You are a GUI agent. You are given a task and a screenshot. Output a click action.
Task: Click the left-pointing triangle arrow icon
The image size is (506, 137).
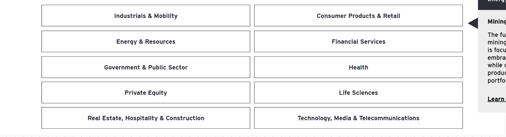[473, 23]
